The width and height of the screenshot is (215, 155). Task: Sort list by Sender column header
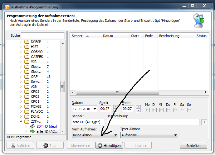pyautogui.click(x=85, y=36)
